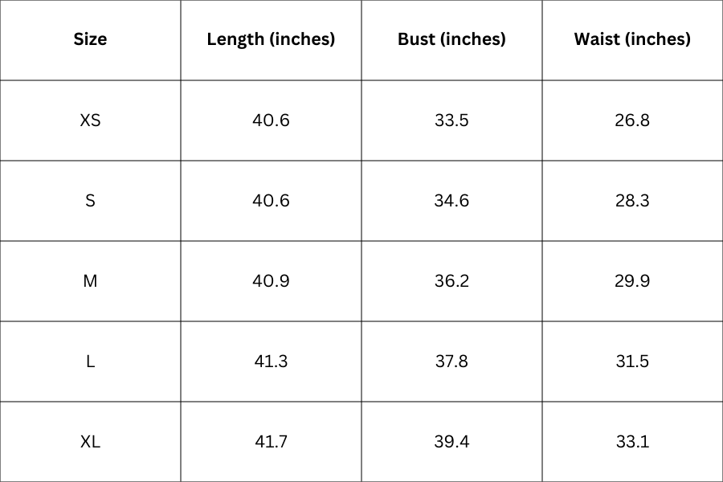Click the L waist value 31.5
Image resolution: width=723 pixels, height=482 pixels.
632,361
